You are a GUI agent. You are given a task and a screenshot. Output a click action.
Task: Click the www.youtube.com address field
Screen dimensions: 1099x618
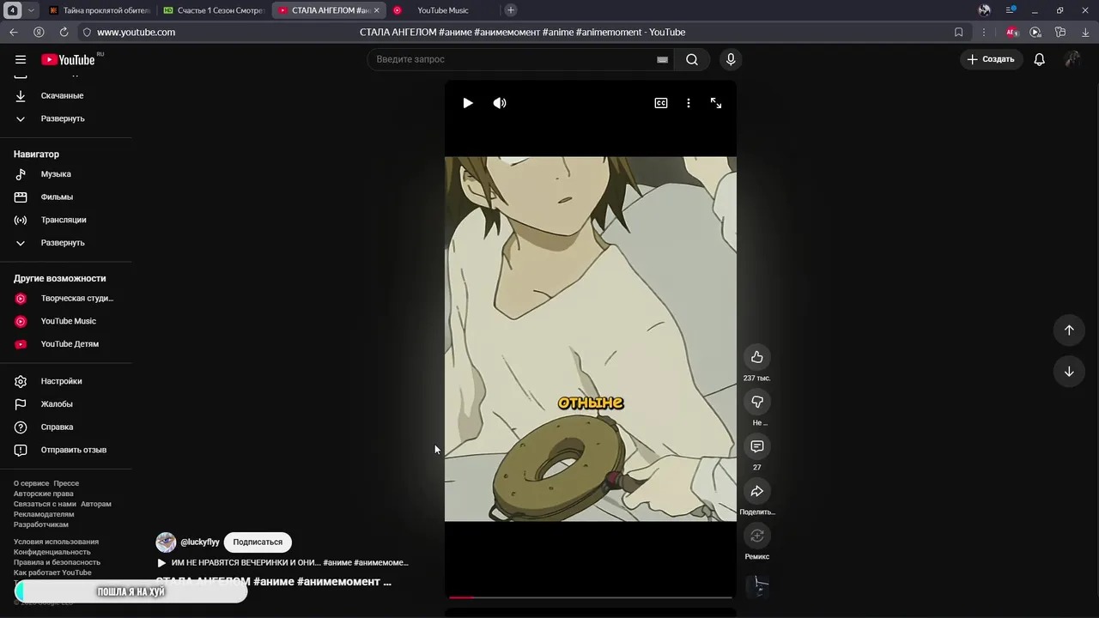click(136, 32)
